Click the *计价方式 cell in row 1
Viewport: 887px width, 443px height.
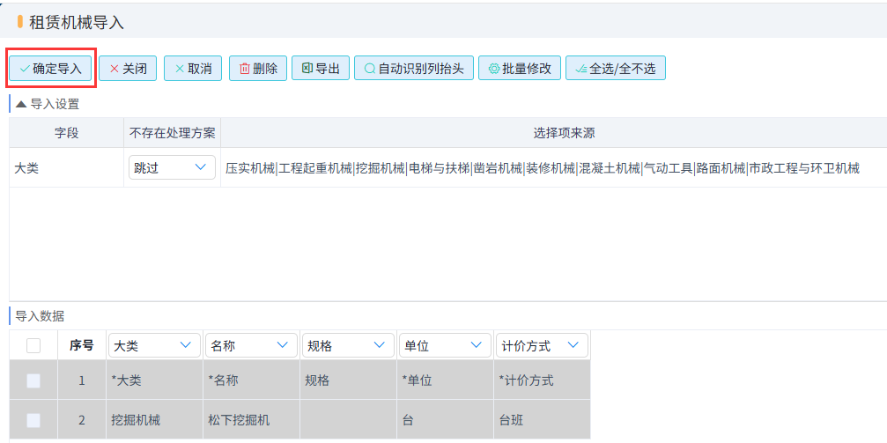coord(542,380)
